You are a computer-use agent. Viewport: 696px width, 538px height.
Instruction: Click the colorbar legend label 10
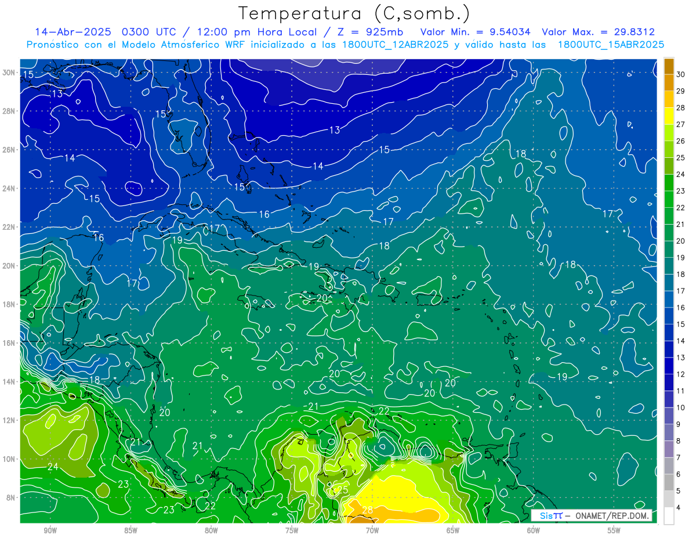point(681,408)
